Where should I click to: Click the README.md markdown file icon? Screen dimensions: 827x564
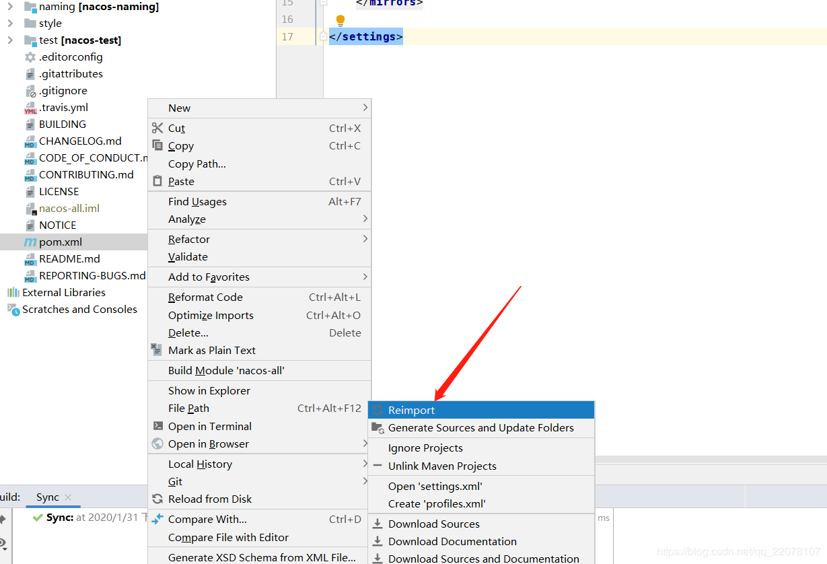[30, 259]
